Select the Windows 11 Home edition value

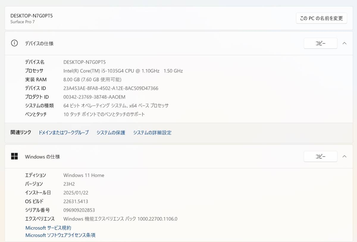[x=84, y=175]
